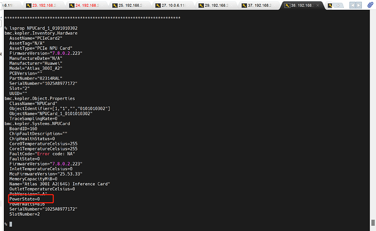Screen dimensions: 376x231
Task: Click PartNumber="02314RAL" line
Action: pyautogui.click(x=36, y=78)
